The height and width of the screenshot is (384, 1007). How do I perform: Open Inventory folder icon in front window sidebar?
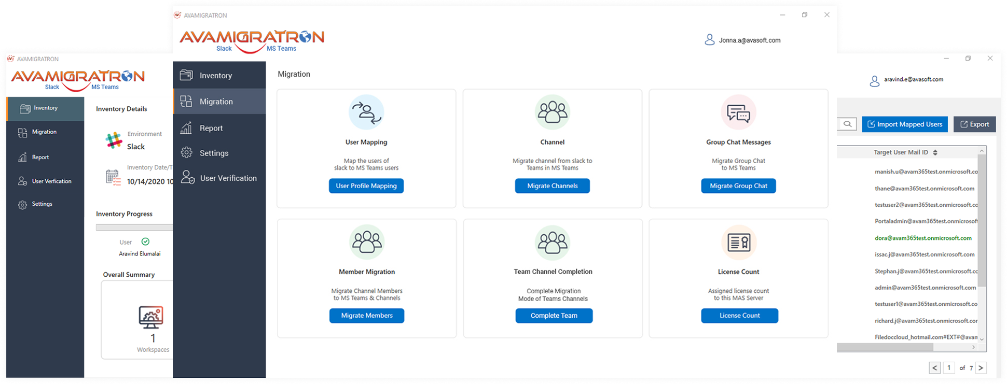click(x=186, y=75)
